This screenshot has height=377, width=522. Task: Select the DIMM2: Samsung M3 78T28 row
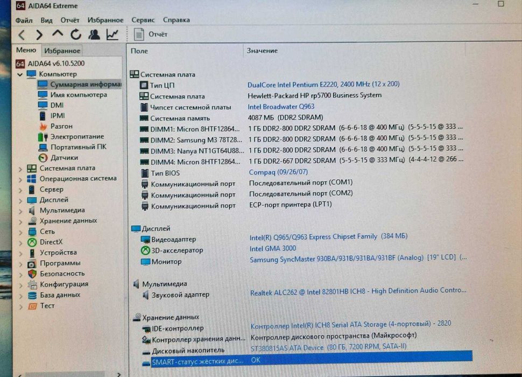[x=301, y=139]
